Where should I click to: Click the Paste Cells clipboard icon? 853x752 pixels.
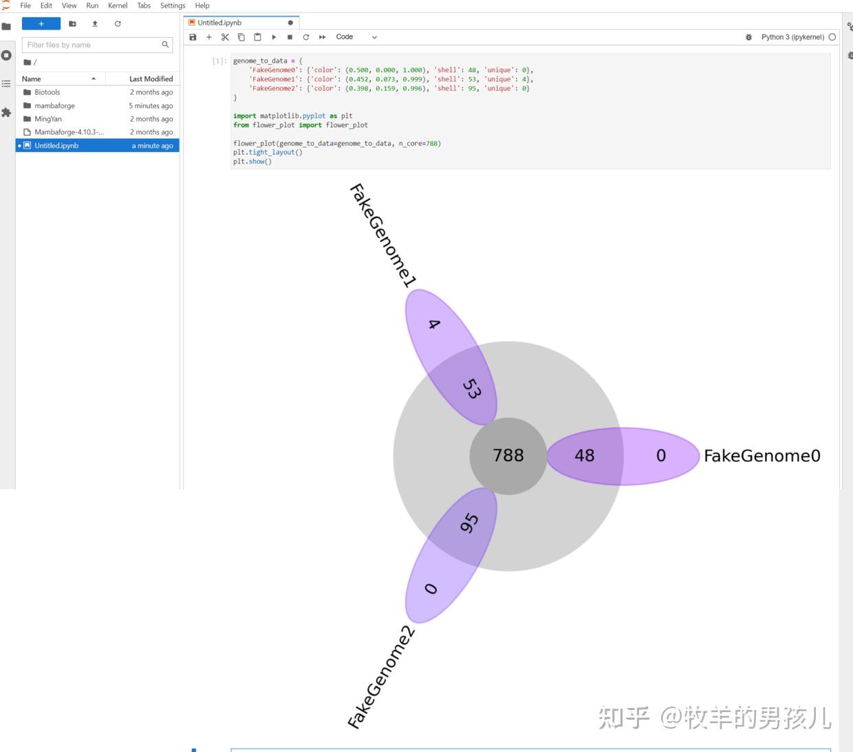(258, 37)
